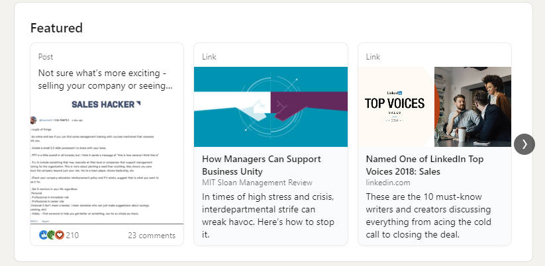Screen dimensions: 545x266
Task: Open post text "Not sure what's more exciting"
Action: (x=105, y=79)
